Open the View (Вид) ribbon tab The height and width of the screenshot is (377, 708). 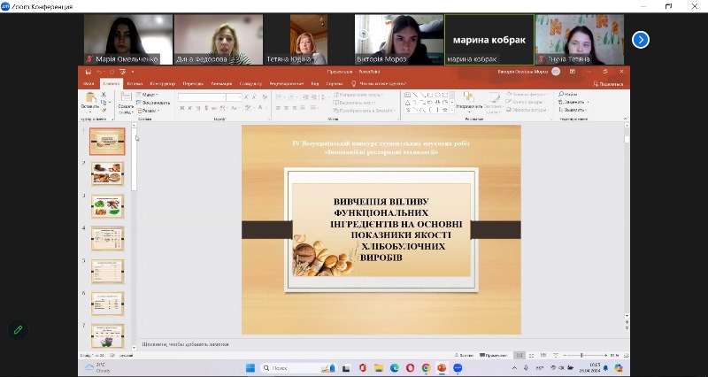click(x=314, y=83)
